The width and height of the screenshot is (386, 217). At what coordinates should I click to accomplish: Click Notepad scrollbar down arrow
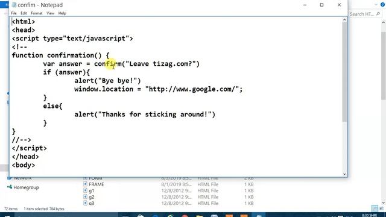(x=344, y=174)
